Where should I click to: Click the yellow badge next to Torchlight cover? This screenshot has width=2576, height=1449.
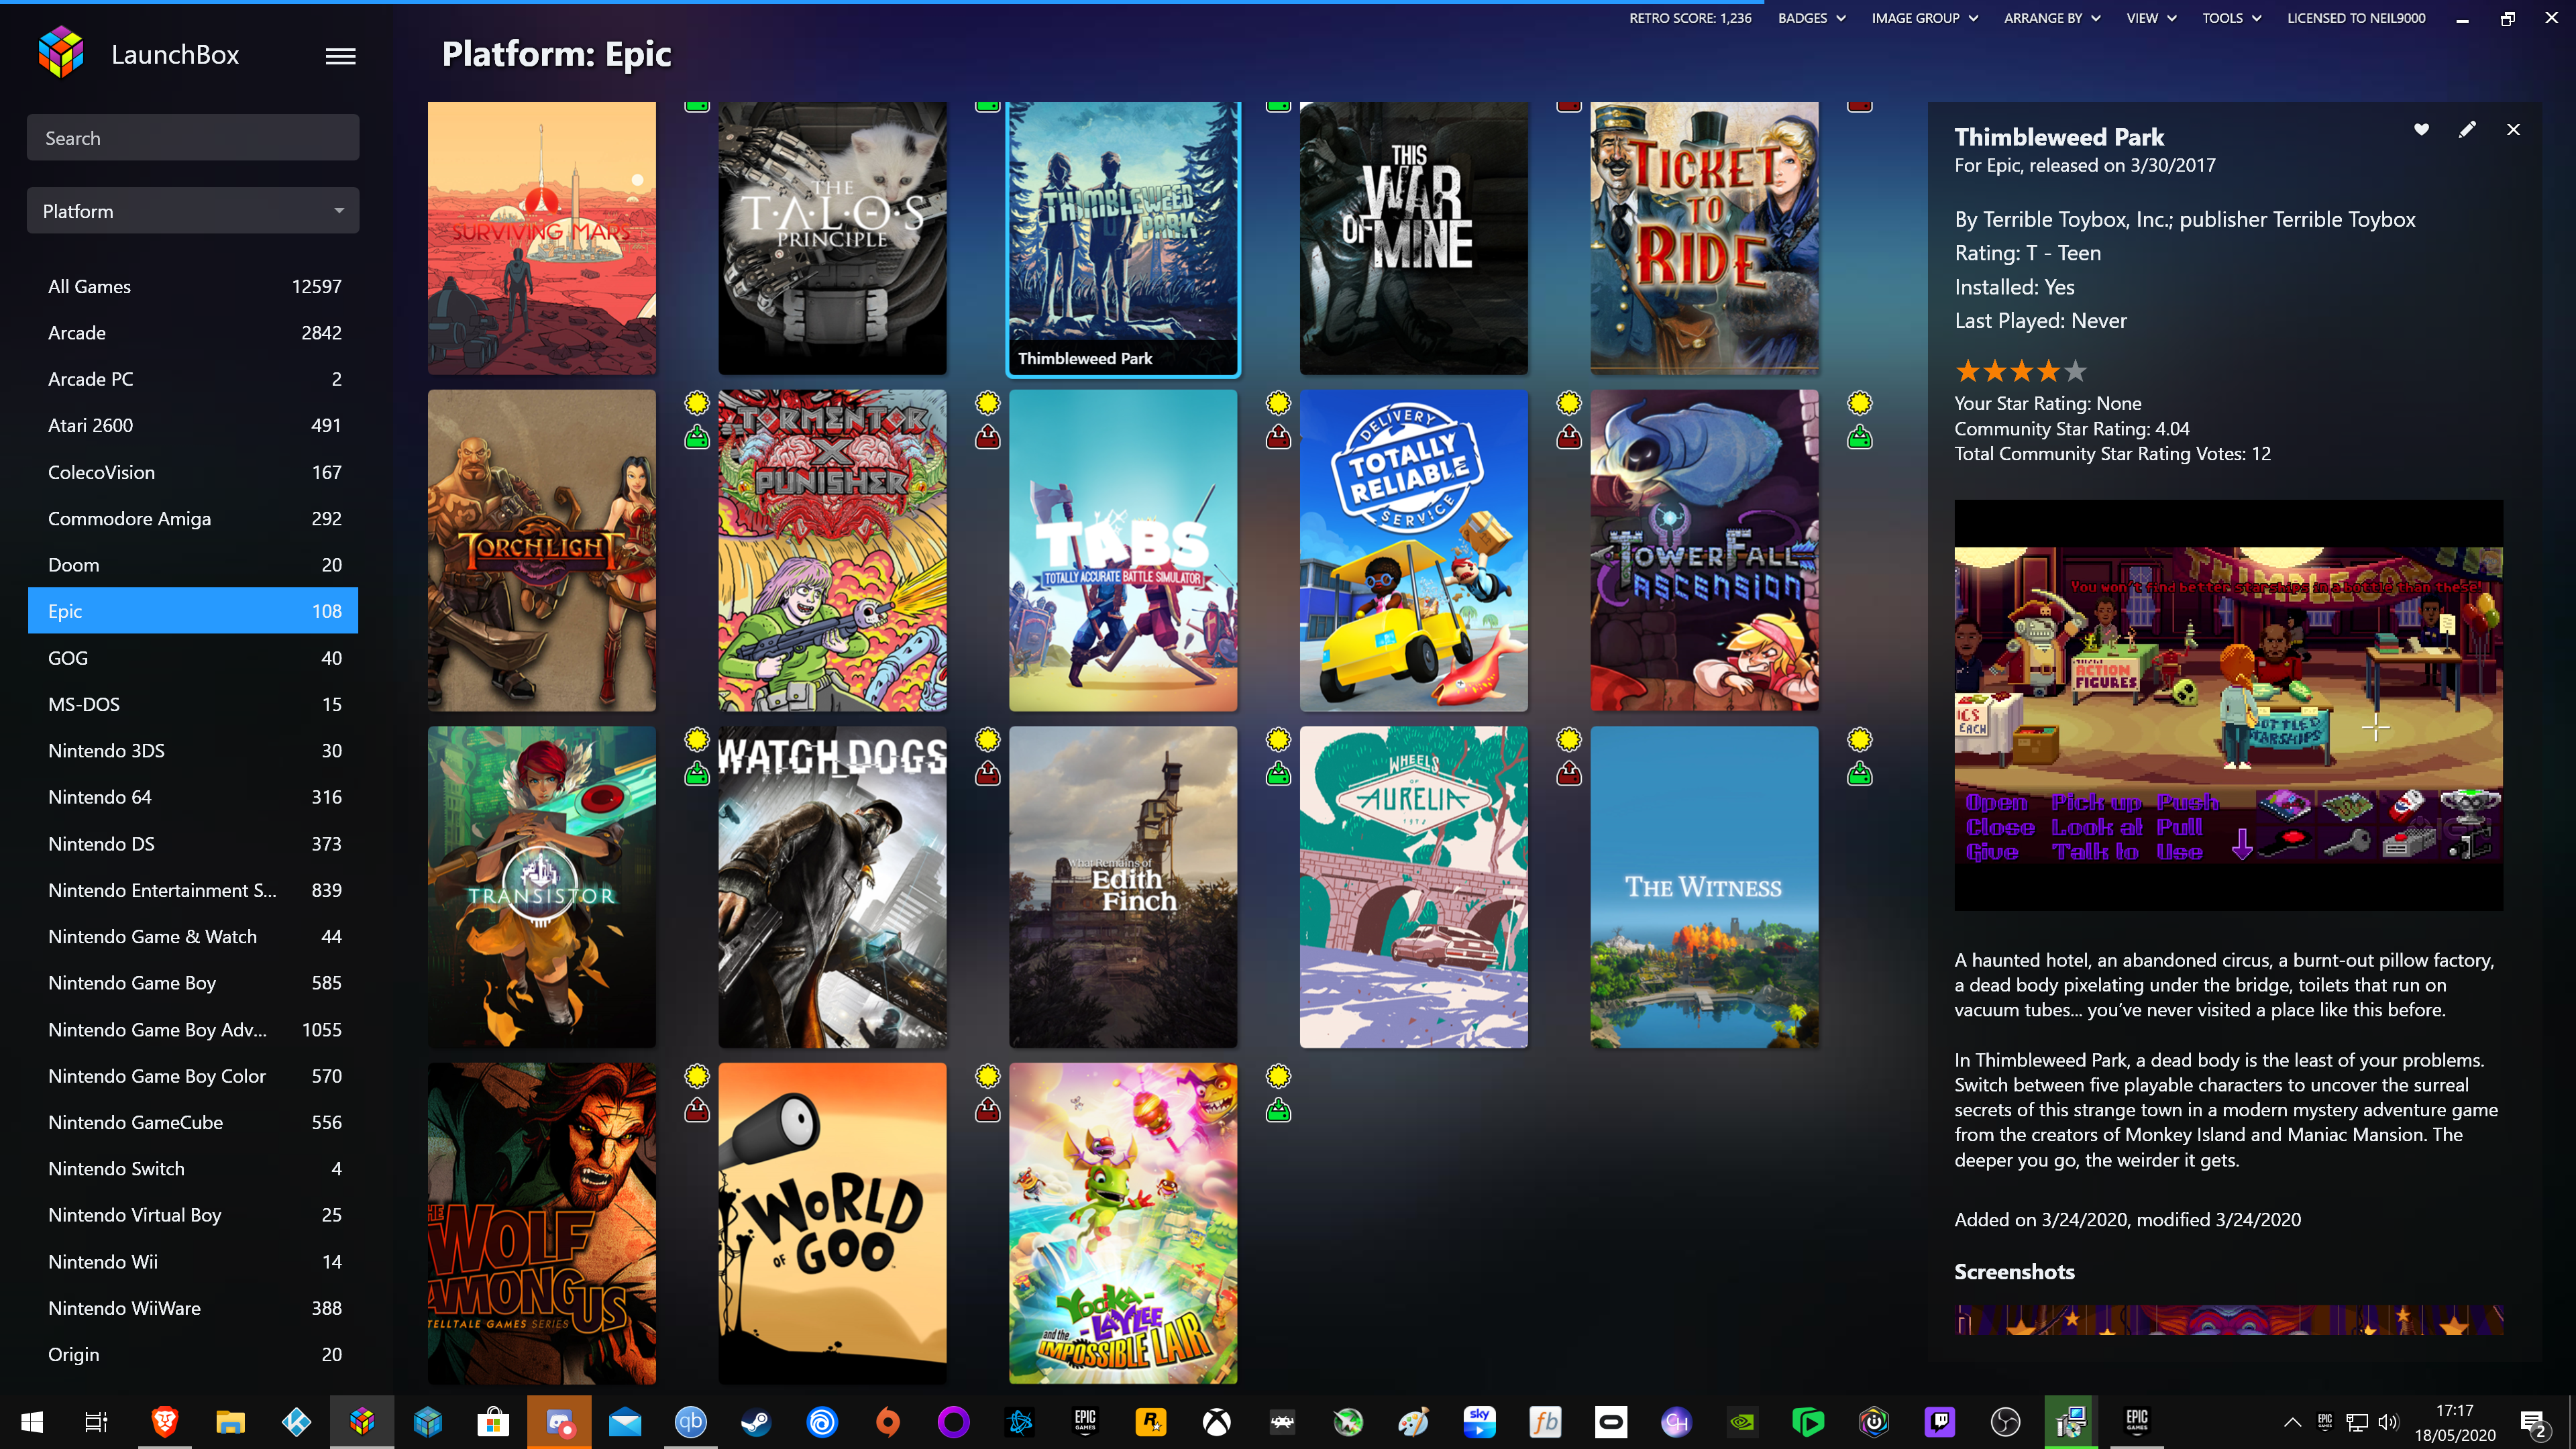click(x=697, y=403)
